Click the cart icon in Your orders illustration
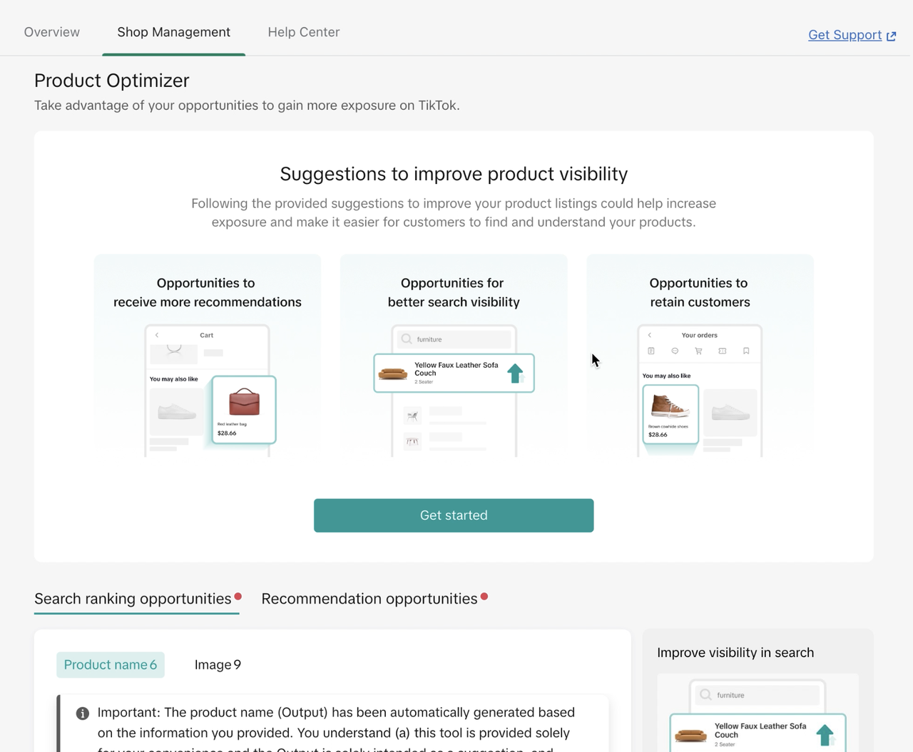This screenshot has height=752, width=913. (698, 351)
